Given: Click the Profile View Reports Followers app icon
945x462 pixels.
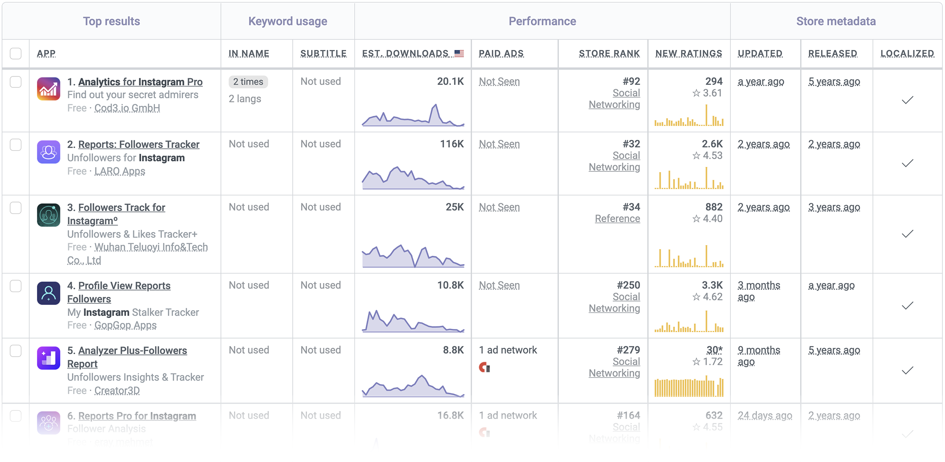Looking at the screenshot, I should pos(48,293).
